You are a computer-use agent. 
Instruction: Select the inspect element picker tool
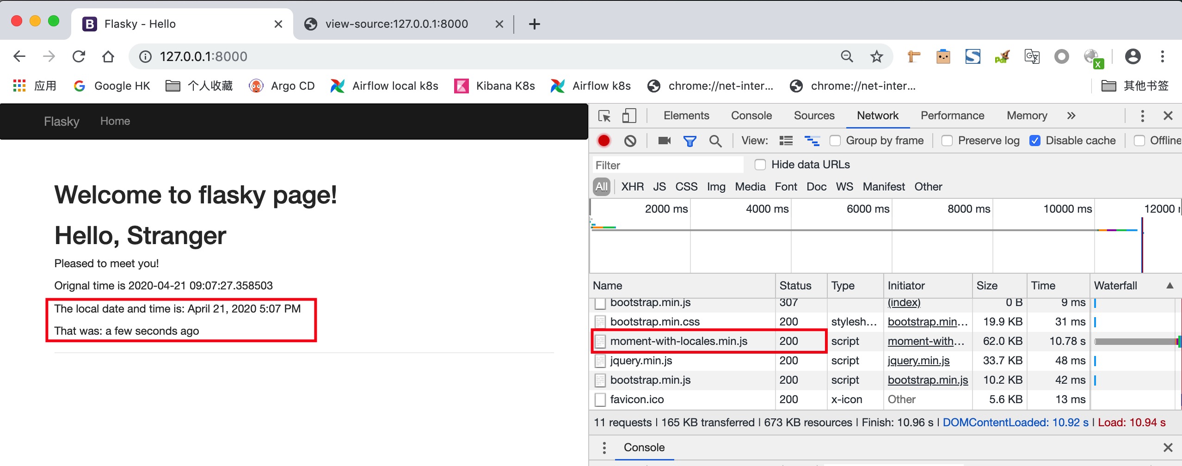(604, 116)
